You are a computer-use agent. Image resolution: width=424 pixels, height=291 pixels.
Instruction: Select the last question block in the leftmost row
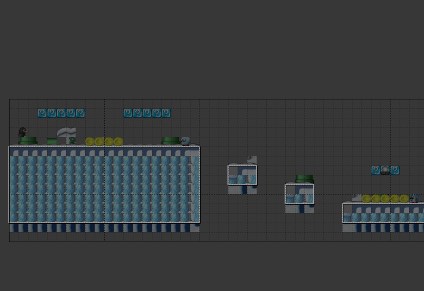80,113
